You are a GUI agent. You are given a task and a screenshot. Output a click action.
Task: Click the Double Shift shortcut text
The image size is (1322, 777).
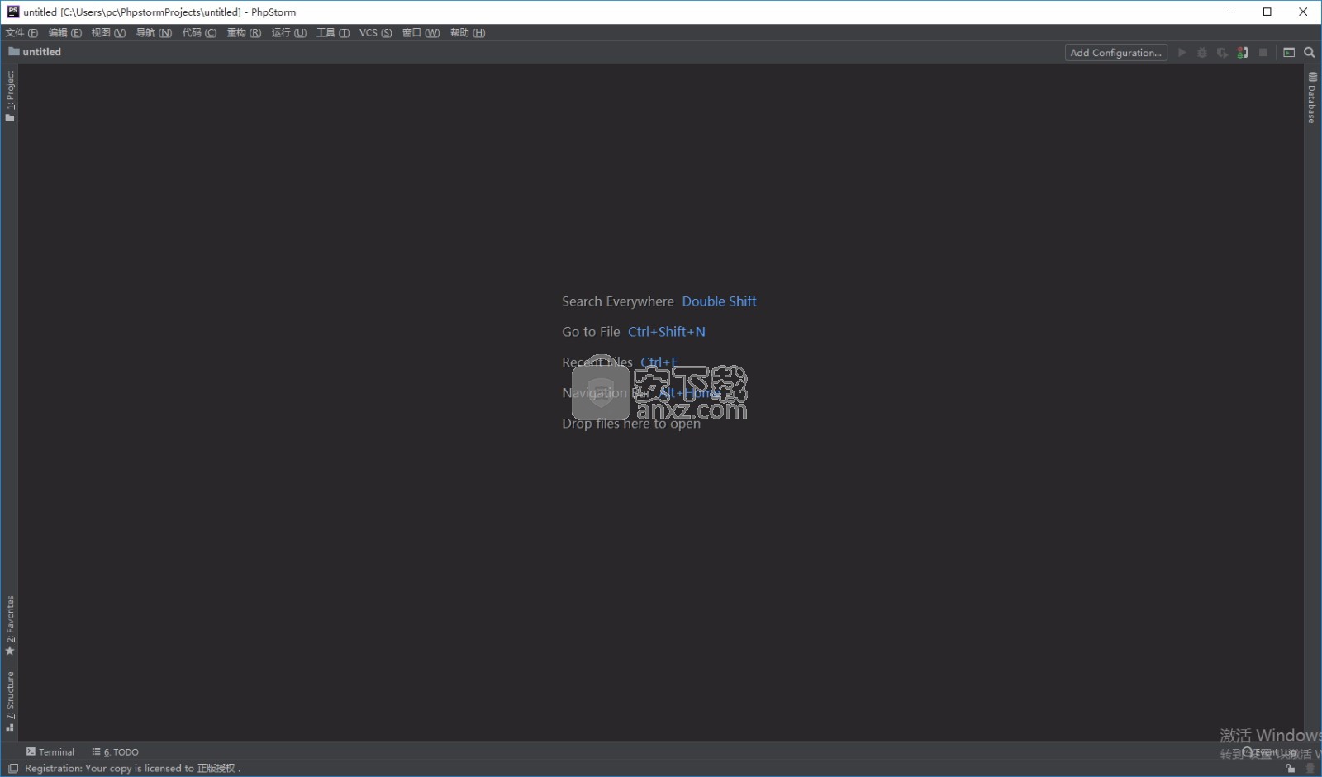[x=719, y=301]
